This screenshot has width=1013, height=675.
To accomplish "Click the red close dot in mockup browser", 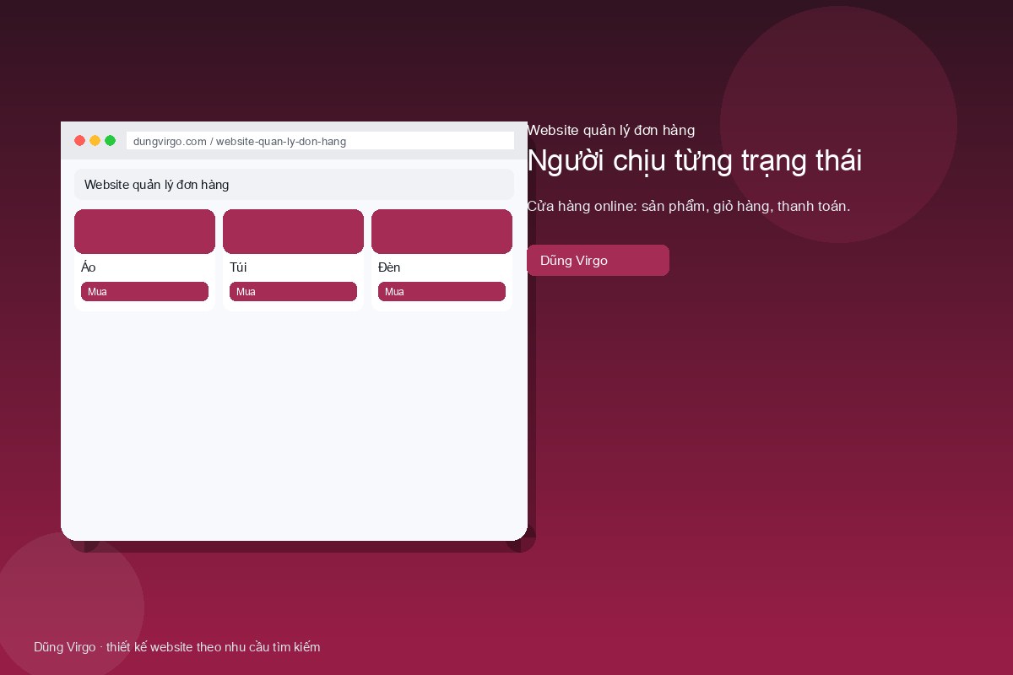I will [x=79, y=141].
